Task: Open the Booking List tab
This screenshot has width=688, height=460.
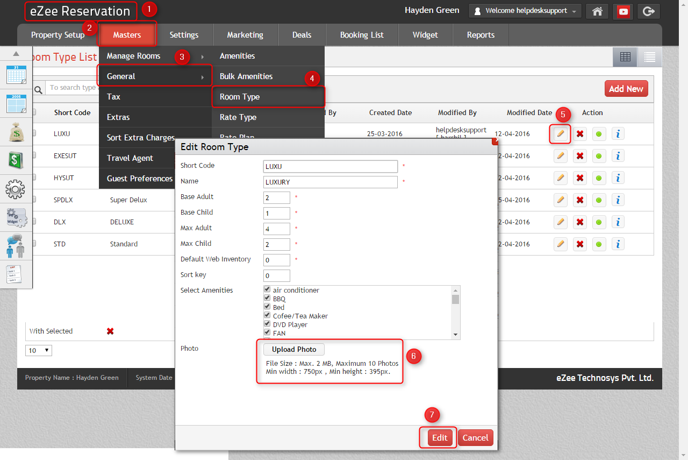Action: [362, 35]
